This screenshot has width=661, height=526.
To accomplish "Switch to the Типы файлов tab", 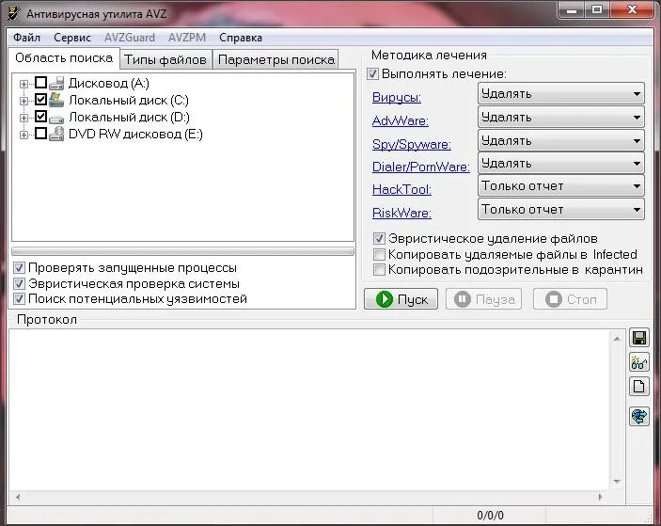I will 165,59.
